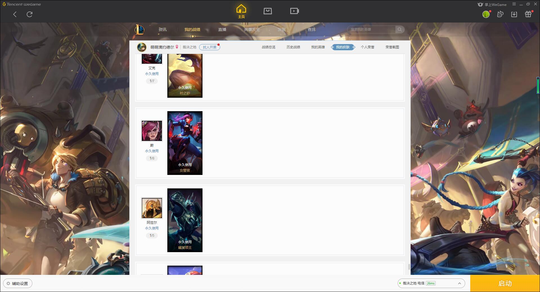Open the 我的战绩 nav tab
Image resolution: width=540 pixels, height=292 pixels.
192,29
